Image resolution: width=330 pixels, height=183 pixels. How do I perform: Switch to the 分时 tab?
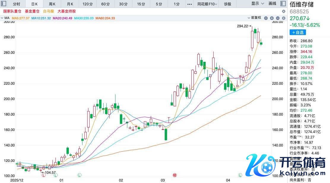(17, 4)
